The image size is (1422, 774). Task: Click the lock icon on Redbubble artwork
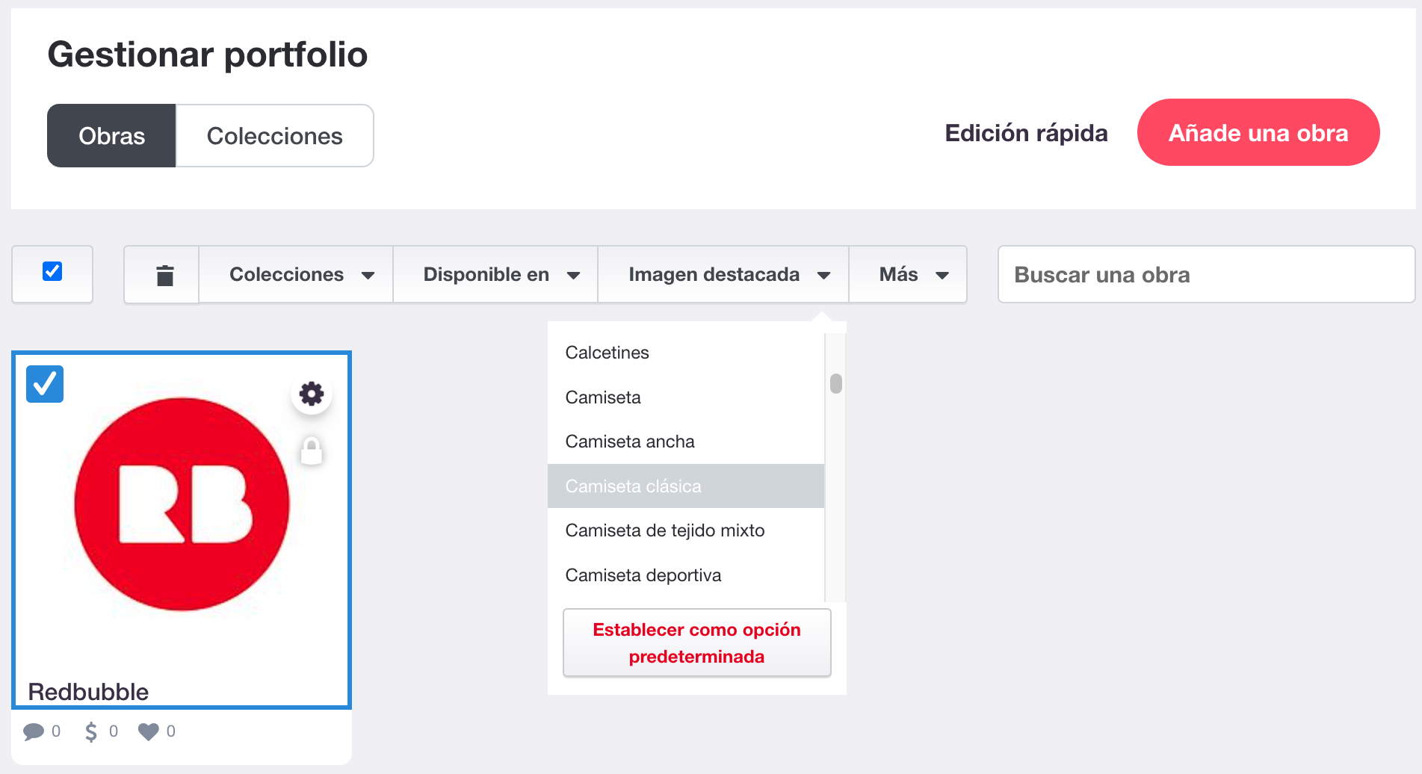pos(312,451)
